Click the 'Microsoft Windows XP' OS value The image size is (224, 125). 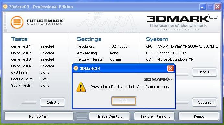pos(175,59)
